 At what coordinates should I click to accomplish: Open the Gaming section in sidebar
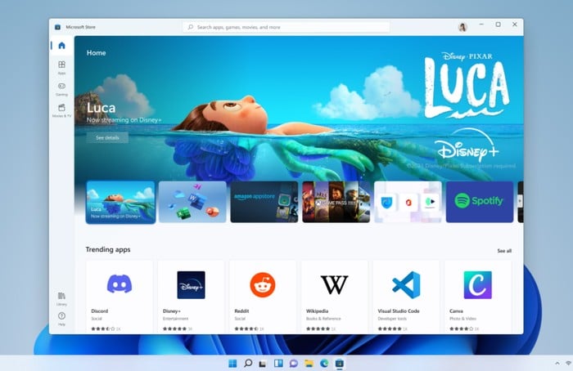click(x=61, y=89)
